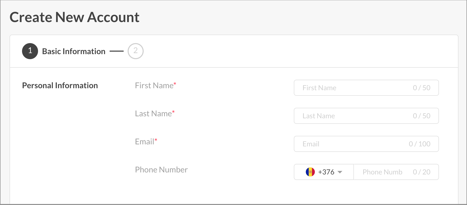This screenshot has width=467, height=205.
Task: Expand the country code arrow
Action: click(x=340, y=172)
